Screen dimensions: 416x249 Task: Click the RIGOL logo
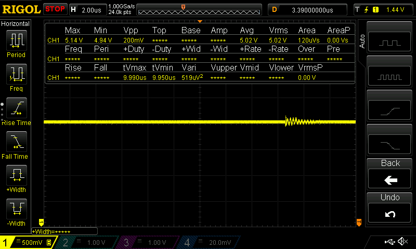coord(21,9)
